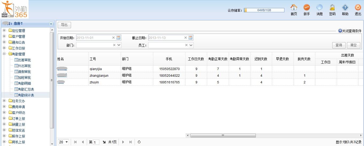
Task: Collapse the left sidebar with double-arrow icon
Action: (51, 24)
